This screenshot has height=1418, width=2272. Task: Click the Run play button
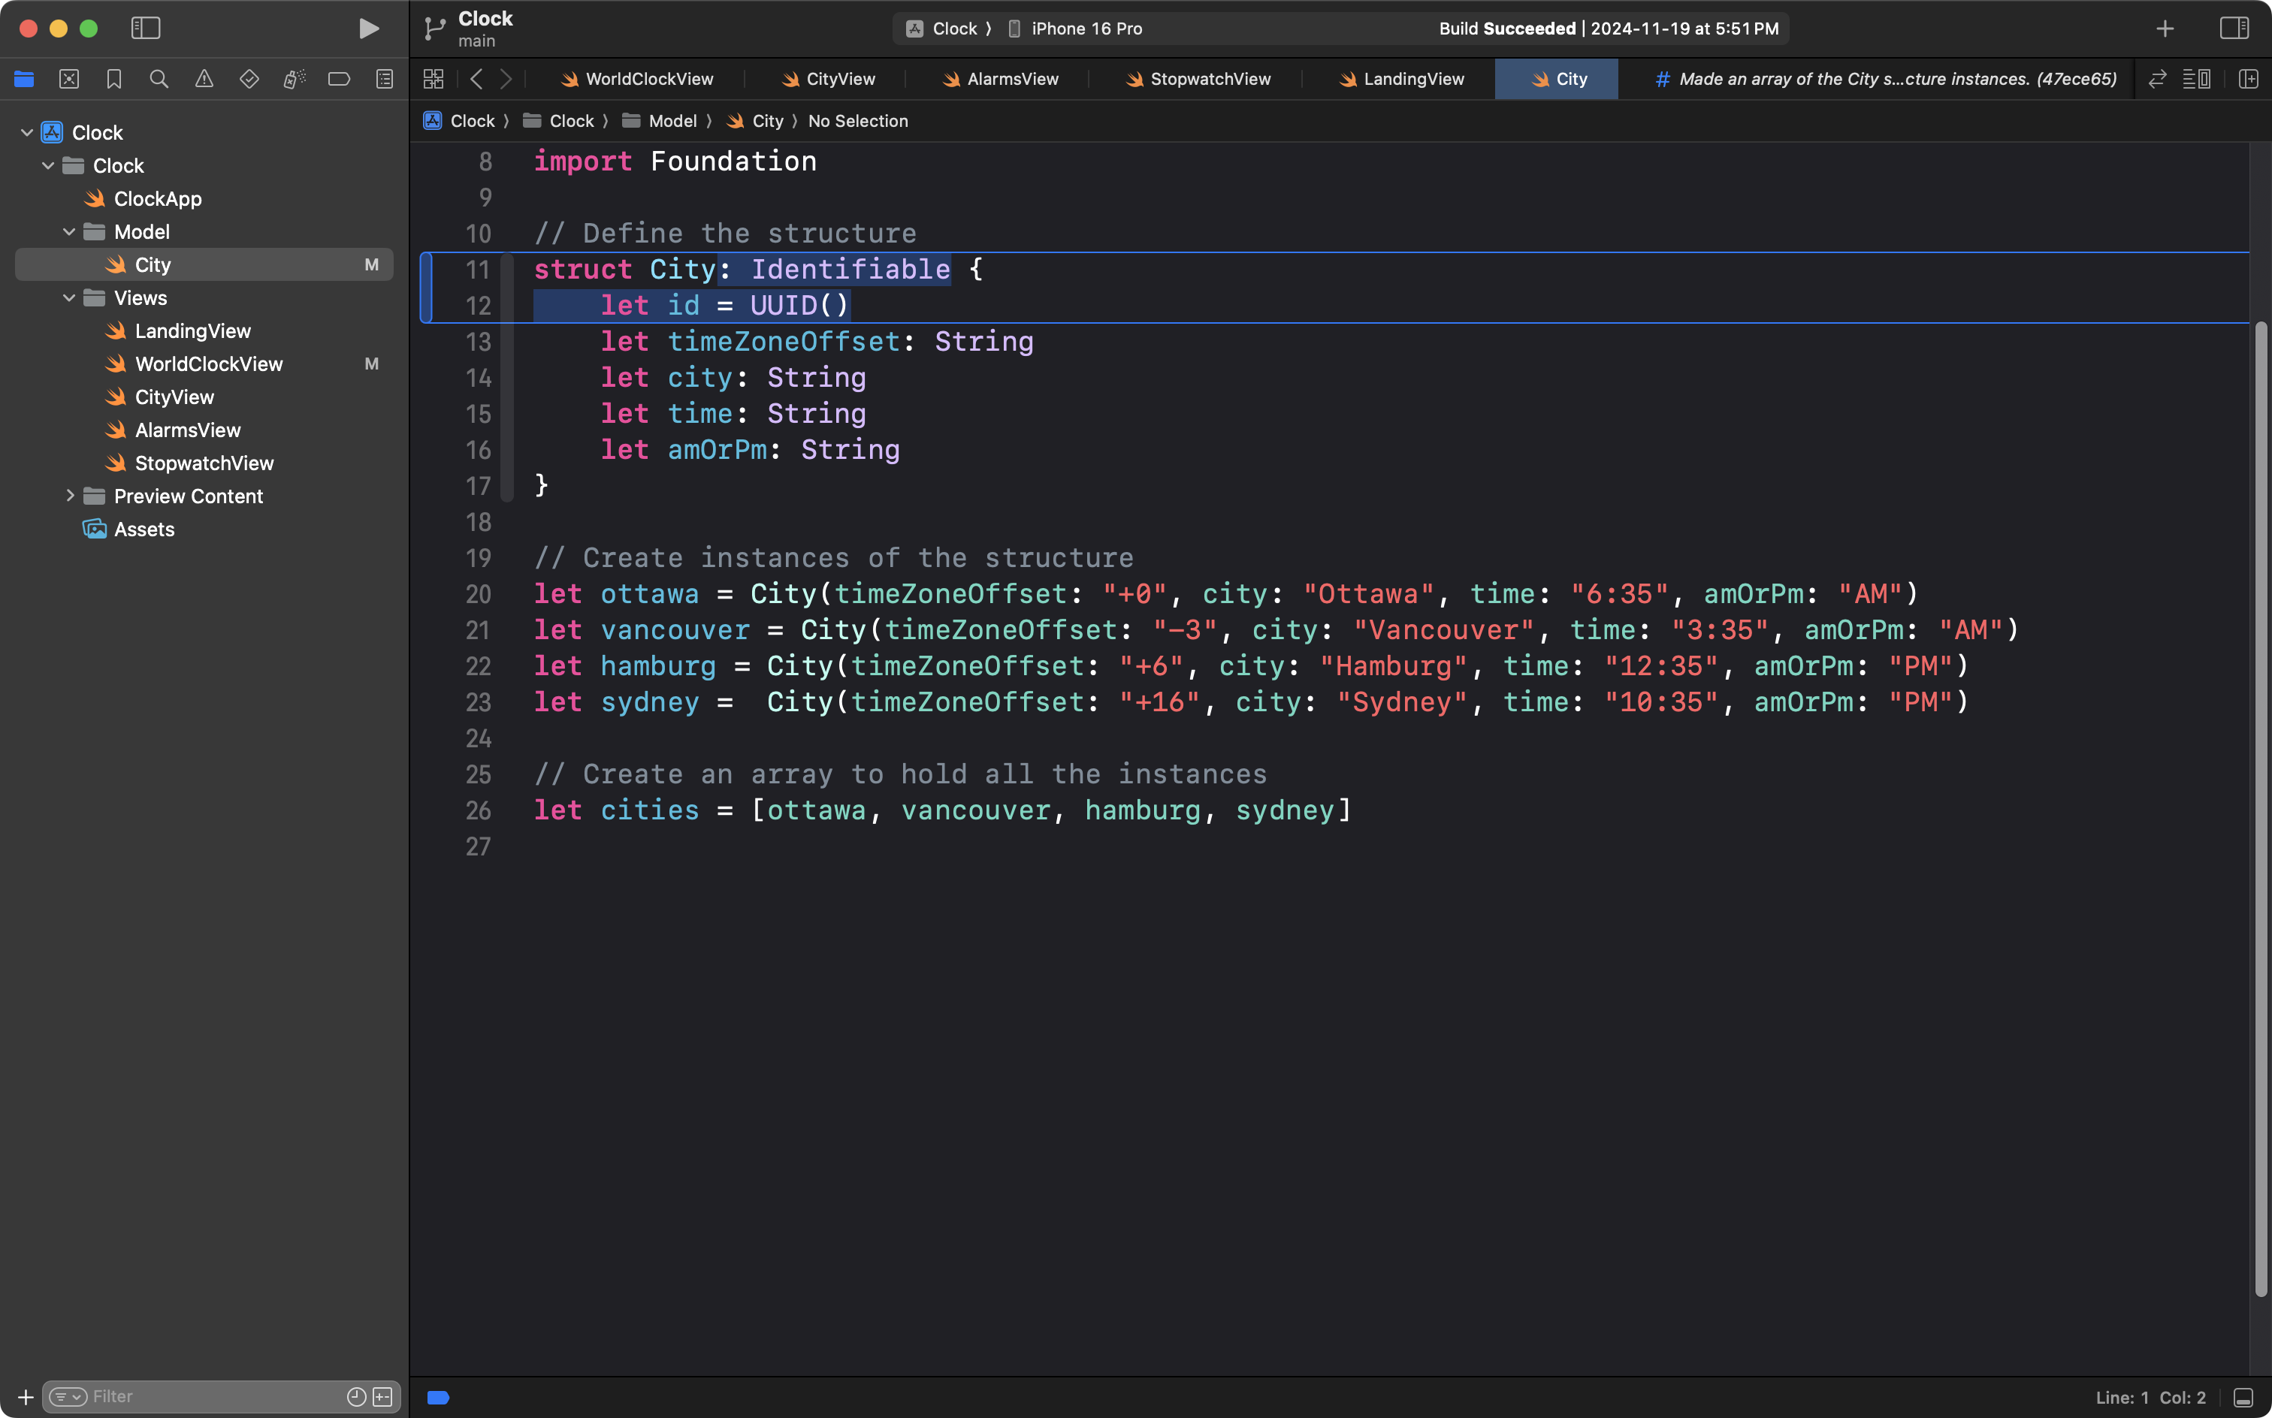(x=369, y=28)
